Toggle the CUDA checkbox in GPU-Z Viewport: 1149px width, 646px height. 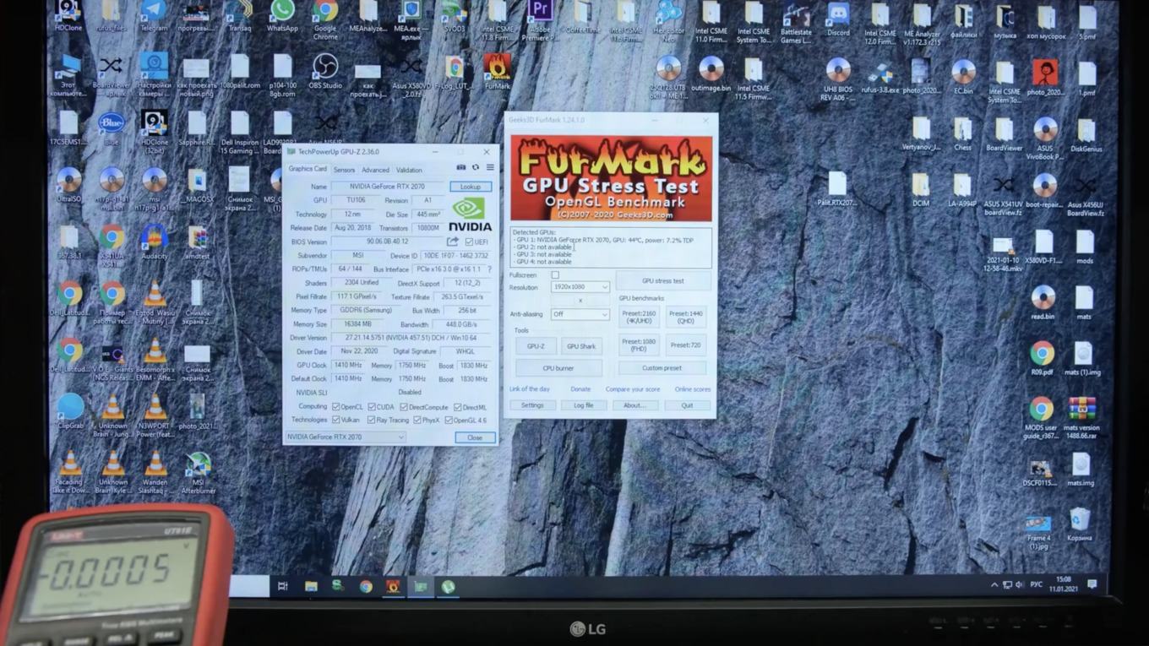[372, 407]
